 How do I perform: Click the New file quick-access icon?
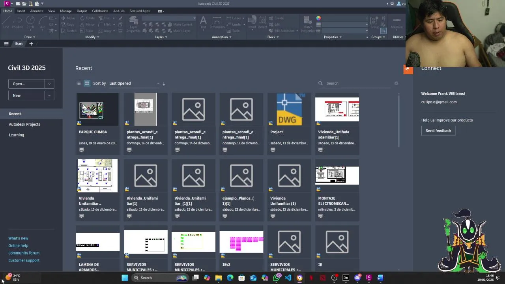point(18,4)
